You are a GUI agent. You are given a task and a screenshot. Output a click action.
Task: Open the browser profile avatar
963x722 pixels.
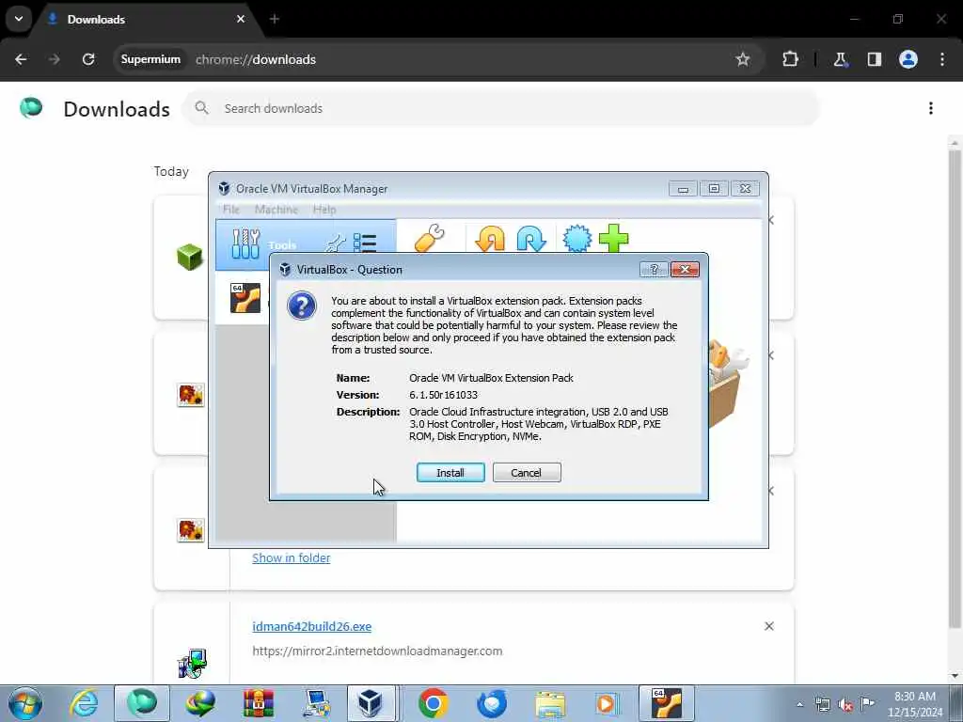coord(908,59)
